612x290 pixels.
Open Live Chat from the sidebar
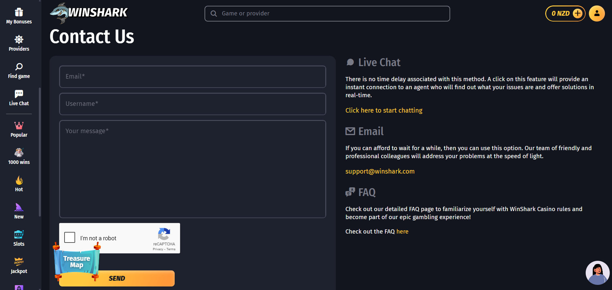[x=19, y=98]
